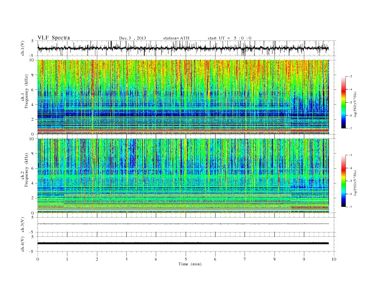Viewport: 376px width, 291px height.
Task: Click the "ch.1 Frequency (kHz)" axis label
Action: tap(25, 91)
